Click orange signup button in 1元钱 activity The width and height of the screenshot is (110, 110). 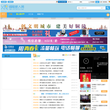(x=104, y=91)
